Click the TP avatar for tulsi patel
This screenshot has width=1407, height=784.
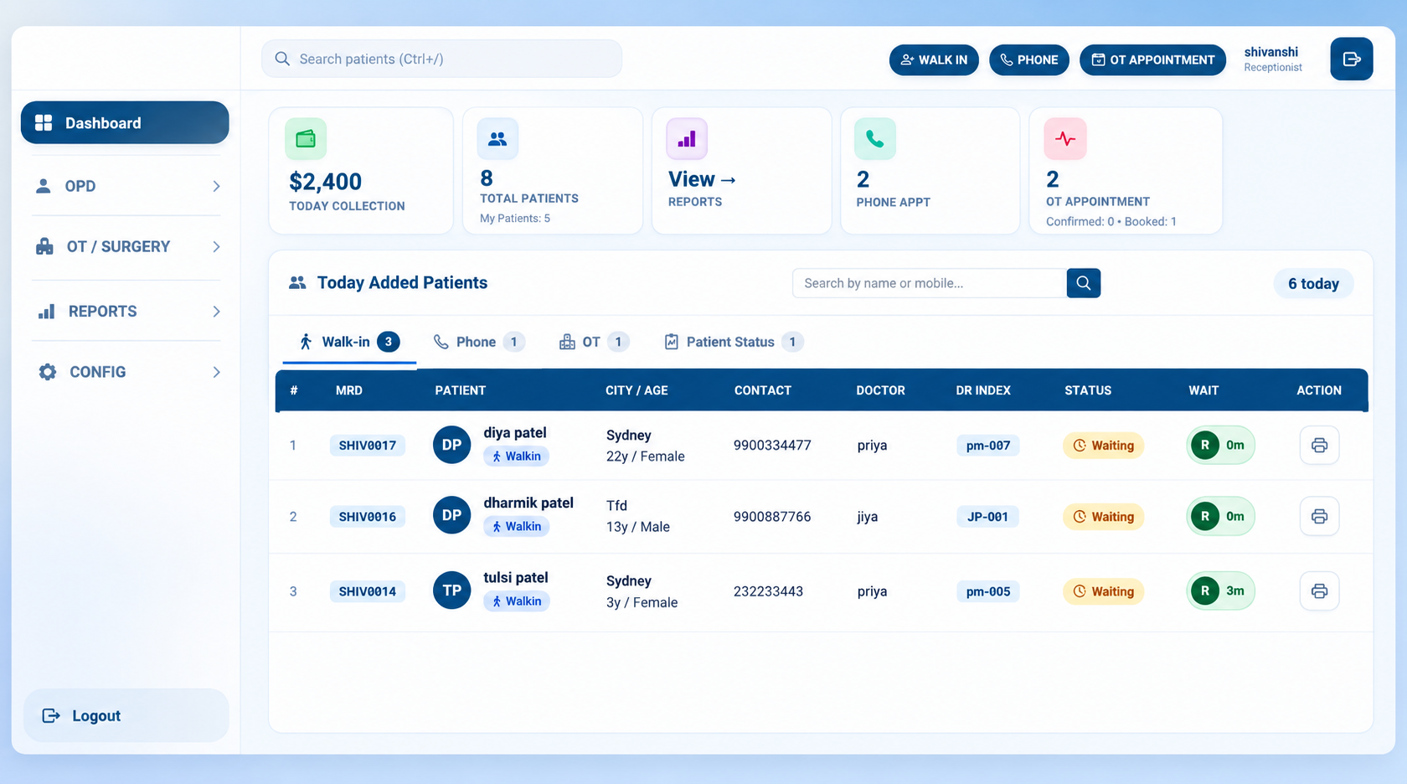[451, 591]
